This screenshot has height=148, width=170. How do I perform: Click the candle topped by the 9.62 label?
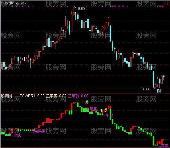coord(74,12)
